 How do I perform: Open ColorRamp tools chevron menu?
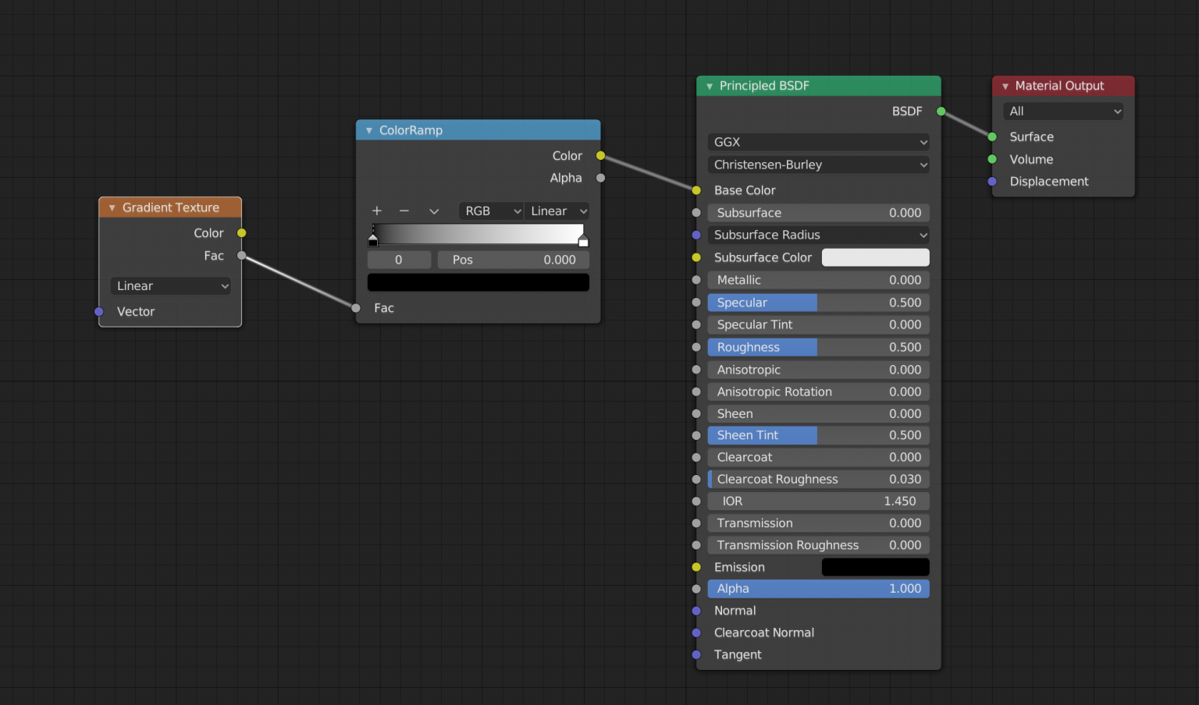coord(434,211)
